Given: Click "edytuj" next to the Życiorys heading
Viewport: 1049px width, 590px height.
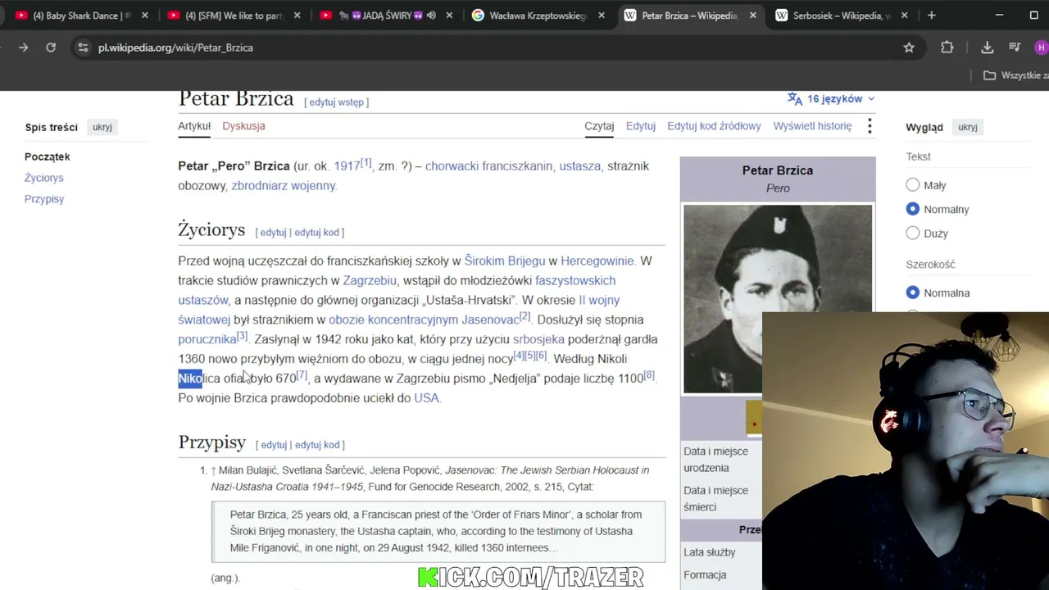Looking at the screenshot, I should point(273,233).
